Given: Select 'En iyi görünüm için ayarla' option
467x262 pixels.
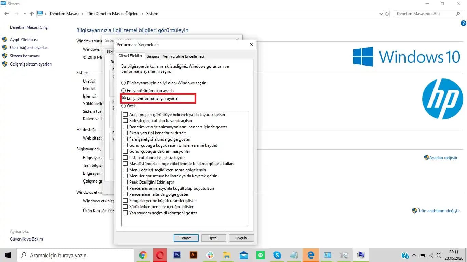Looking at the screenshot, I should click(x=124, y=91).
